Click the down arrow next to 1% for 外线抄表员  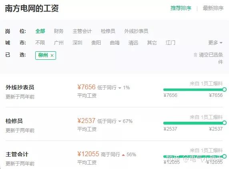click(x=120, y=88)
